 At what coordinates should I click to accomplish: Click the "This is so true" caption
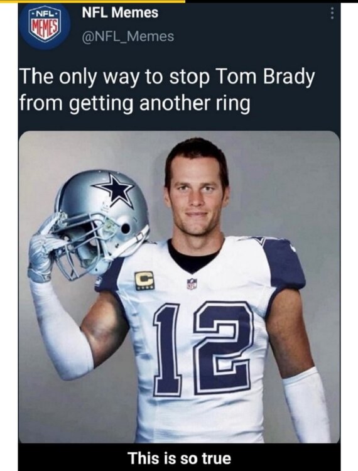(x=180, y=458)
